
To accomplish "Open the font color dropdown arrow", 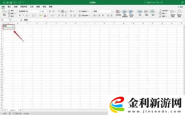I will point(47,16).
